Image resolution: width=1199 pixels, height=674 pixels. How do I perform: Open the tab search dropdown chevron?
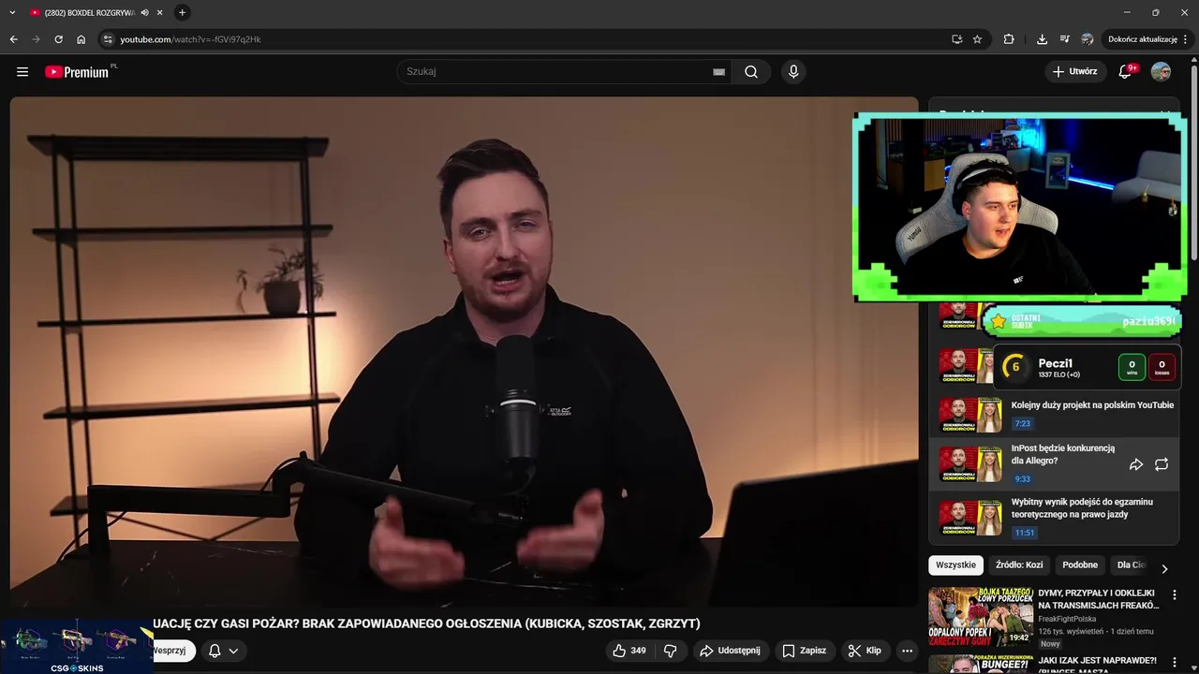point(12,12)
